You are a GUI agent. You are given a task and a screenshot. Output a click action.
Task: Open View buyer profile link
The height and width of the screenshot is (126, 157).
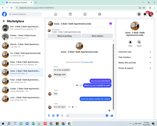point(87,62)
